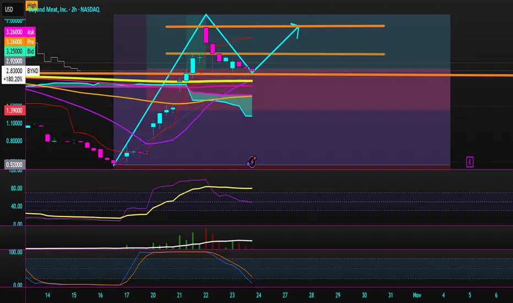The width and height of the screenshot is (513, 303).
Task: Click the red 1.39000 price label
Action: tap(14, 110)
